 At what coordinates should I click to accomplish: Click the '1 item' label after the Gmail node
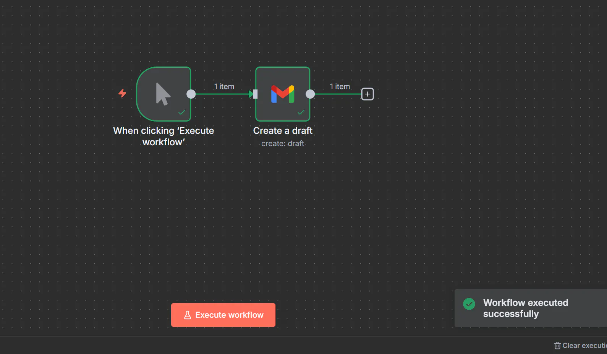(x=340, y=86)
